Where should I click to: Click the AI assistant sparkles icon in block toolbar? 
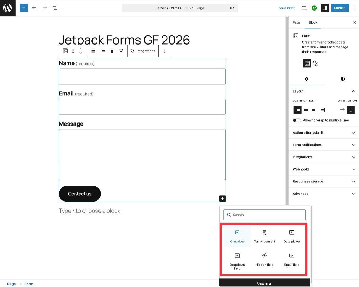(x=121, y=51)
